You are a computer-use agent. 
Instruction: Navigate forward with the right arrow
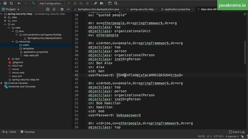coord(26,3)
